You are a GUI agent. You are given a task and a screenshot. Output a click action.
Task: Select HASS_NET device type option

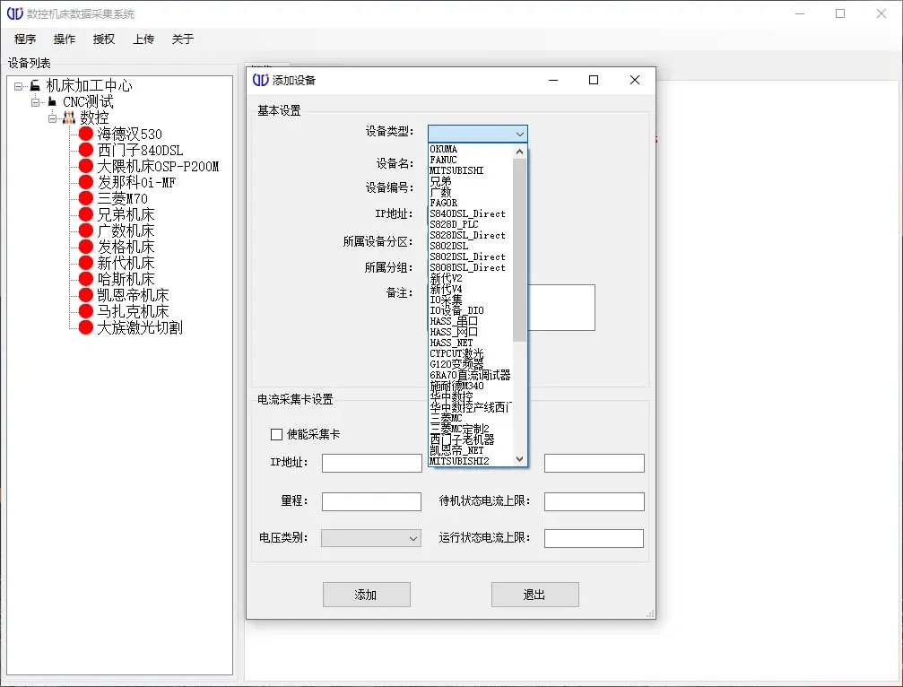point(451,343)
